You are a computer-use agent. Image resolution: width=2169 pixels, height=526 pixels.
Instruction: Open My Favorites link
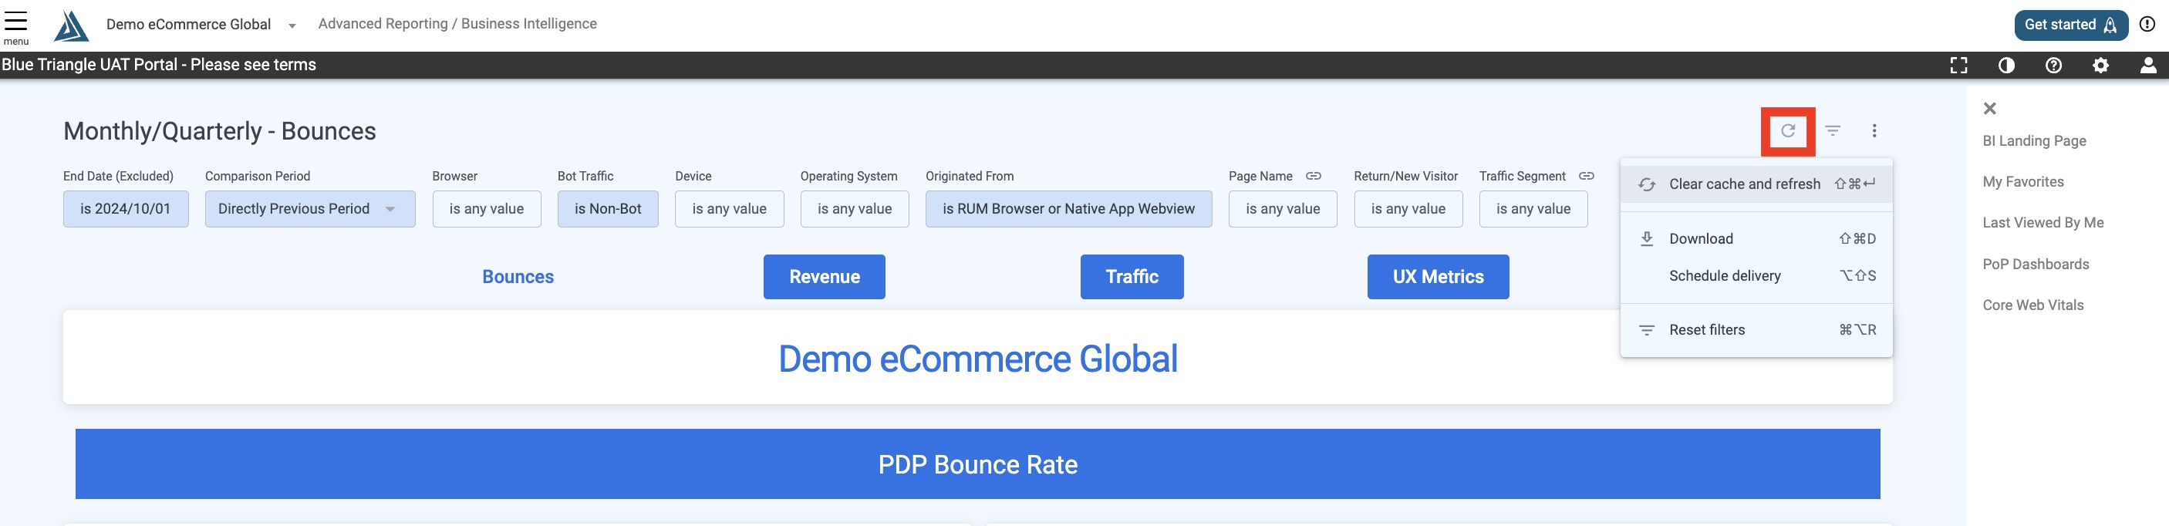[2022, 182]
